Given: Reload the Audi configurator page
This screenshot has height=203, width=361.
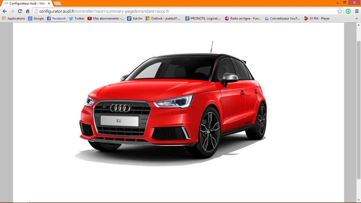Looking at the screenshot, I should [20, 11].
